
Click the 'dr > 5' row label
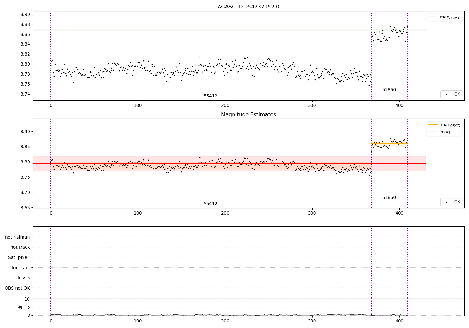pyautogui.click(x=23, y=278)
